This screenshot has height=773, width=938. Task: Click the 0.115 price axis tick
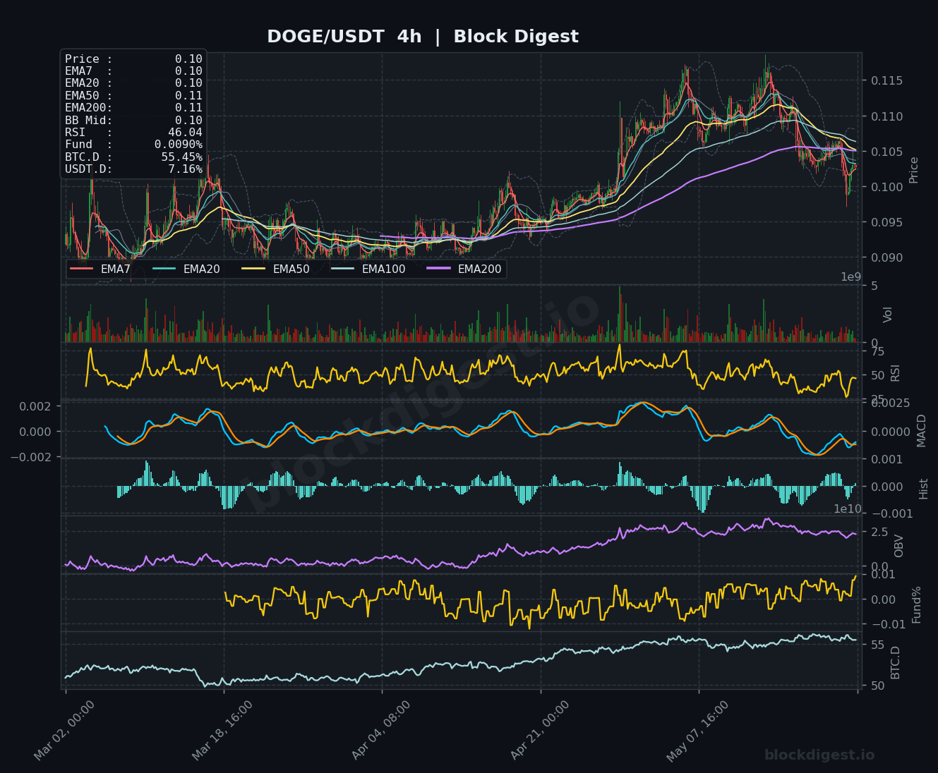click(x=886, y=81)
